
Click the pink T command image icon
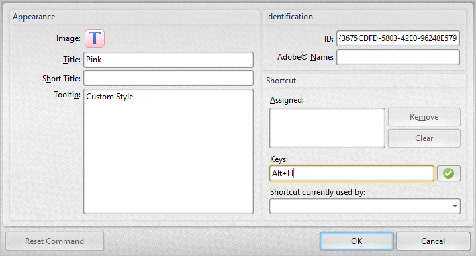click(95, 38)
